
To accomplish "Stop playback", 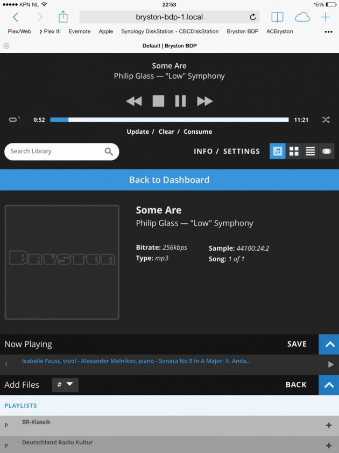I will pos(158,101).
